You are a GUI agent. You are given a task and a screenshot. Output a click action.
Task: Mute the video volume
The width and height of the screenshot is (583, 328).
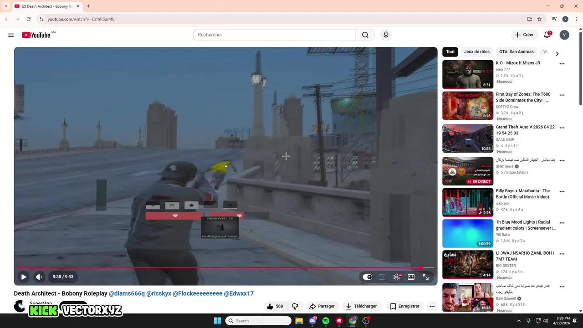click(x=39, y=277)
